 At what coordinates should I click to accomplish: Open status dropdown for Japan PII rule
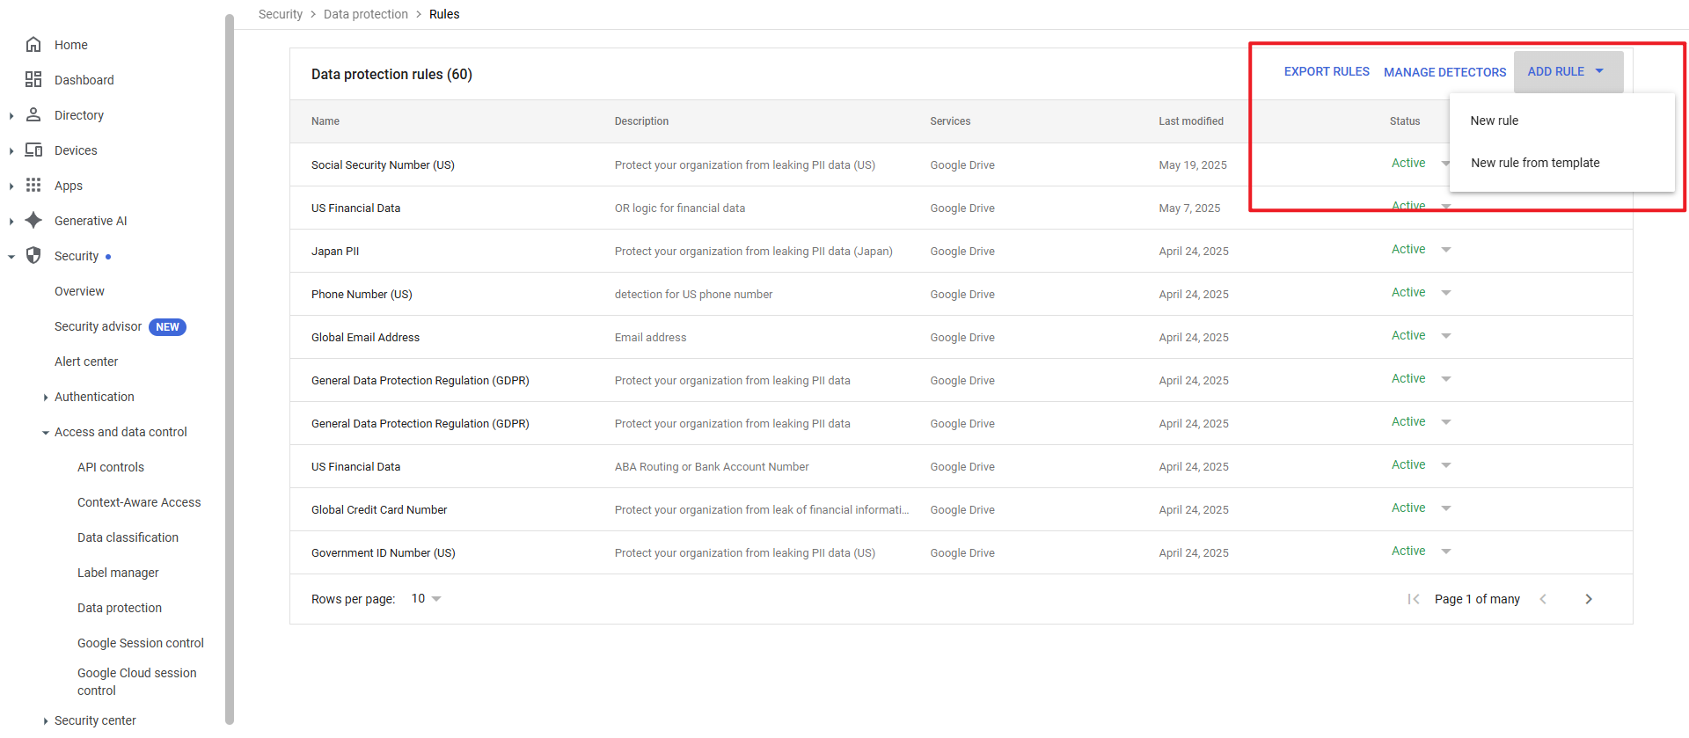tap(1445, 250)
